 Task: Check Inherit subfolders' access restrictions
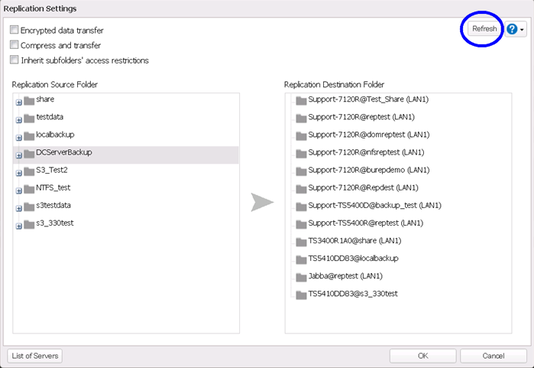pos(15,60)
